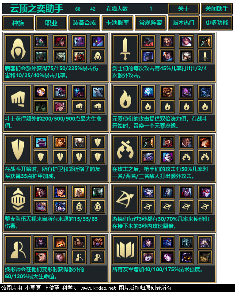Click the large Elementalist flame class icon
The width and height of the screenshot is (235, 292).
tap(125, 99)
